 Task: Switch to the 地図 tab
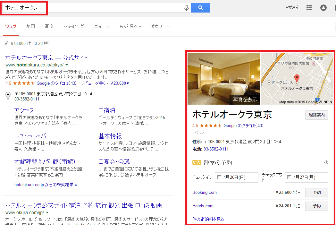coord(31,27)
